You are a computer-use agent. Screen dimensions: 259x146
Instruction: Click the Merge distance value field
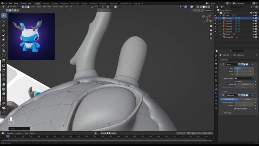pyautogui.click(x=246, y=84)
